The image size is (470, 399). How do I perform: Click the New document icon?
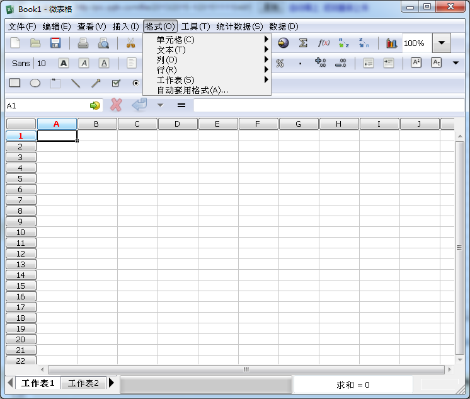click(15, 43)
